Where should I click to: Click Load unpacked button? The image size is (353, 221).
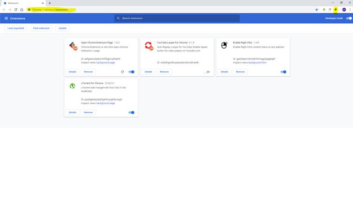point(16,28)
